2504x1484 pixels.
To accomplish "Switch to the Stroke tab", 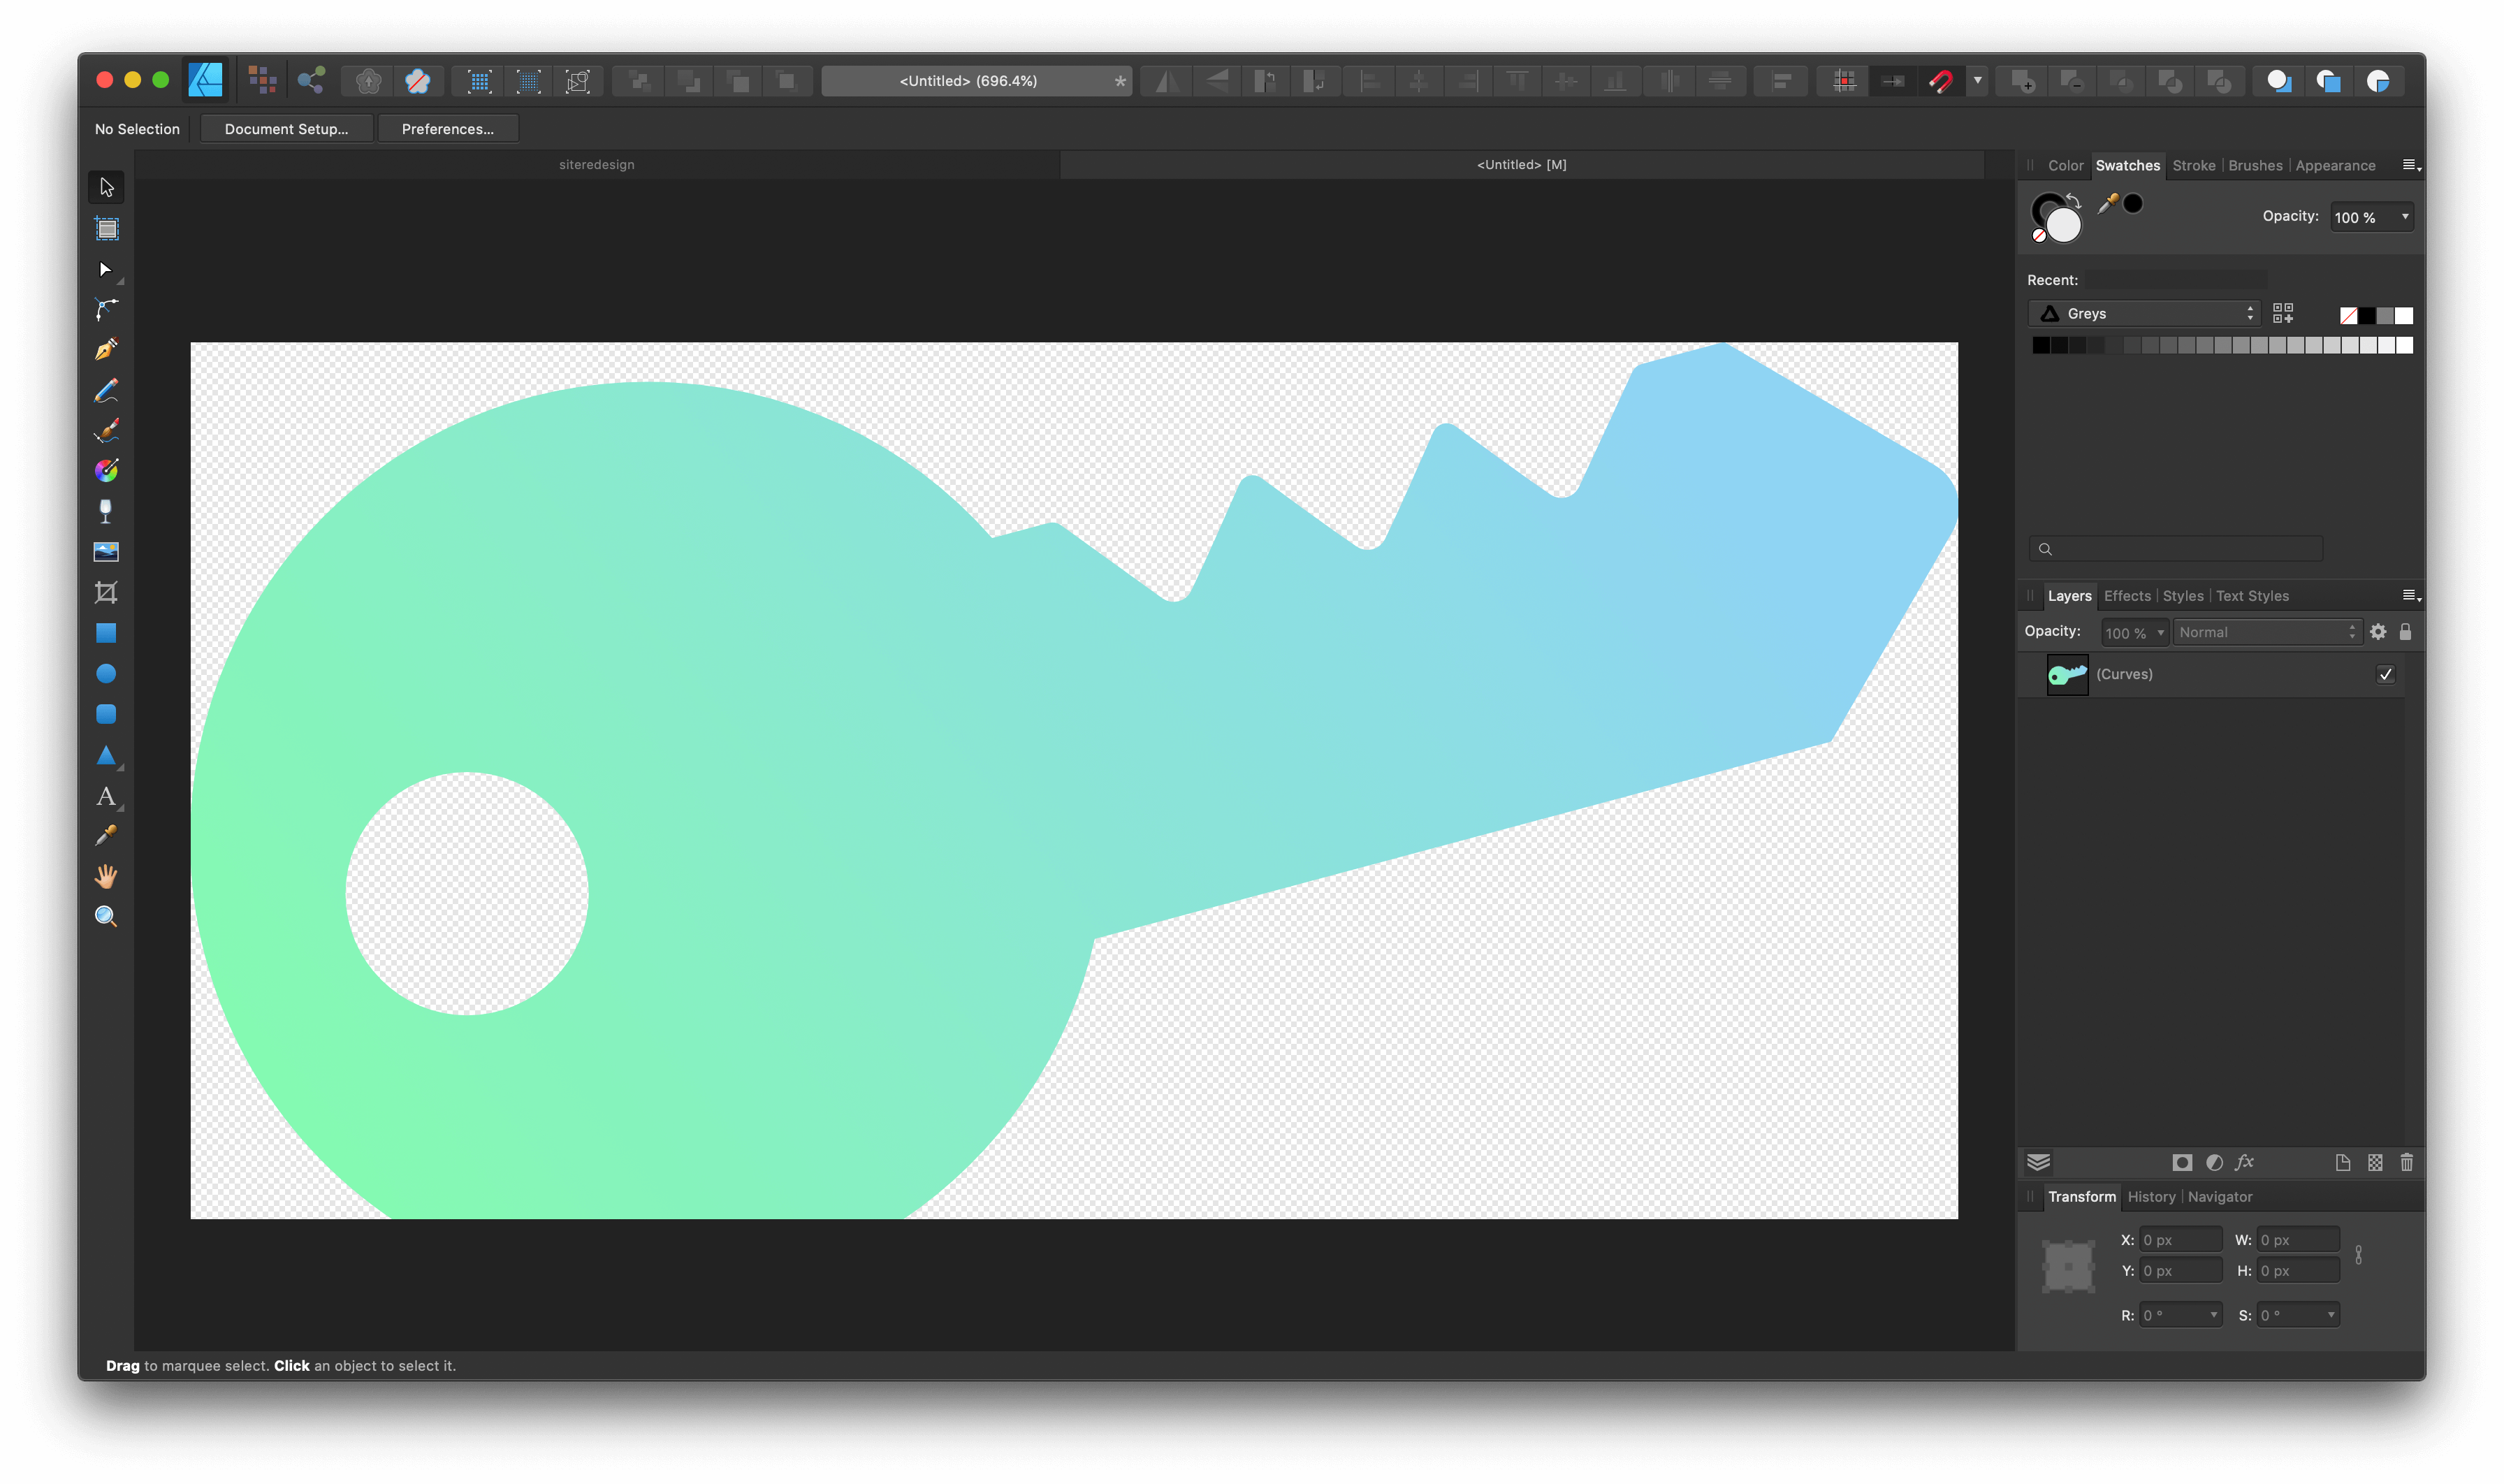I will [2193, 165].
